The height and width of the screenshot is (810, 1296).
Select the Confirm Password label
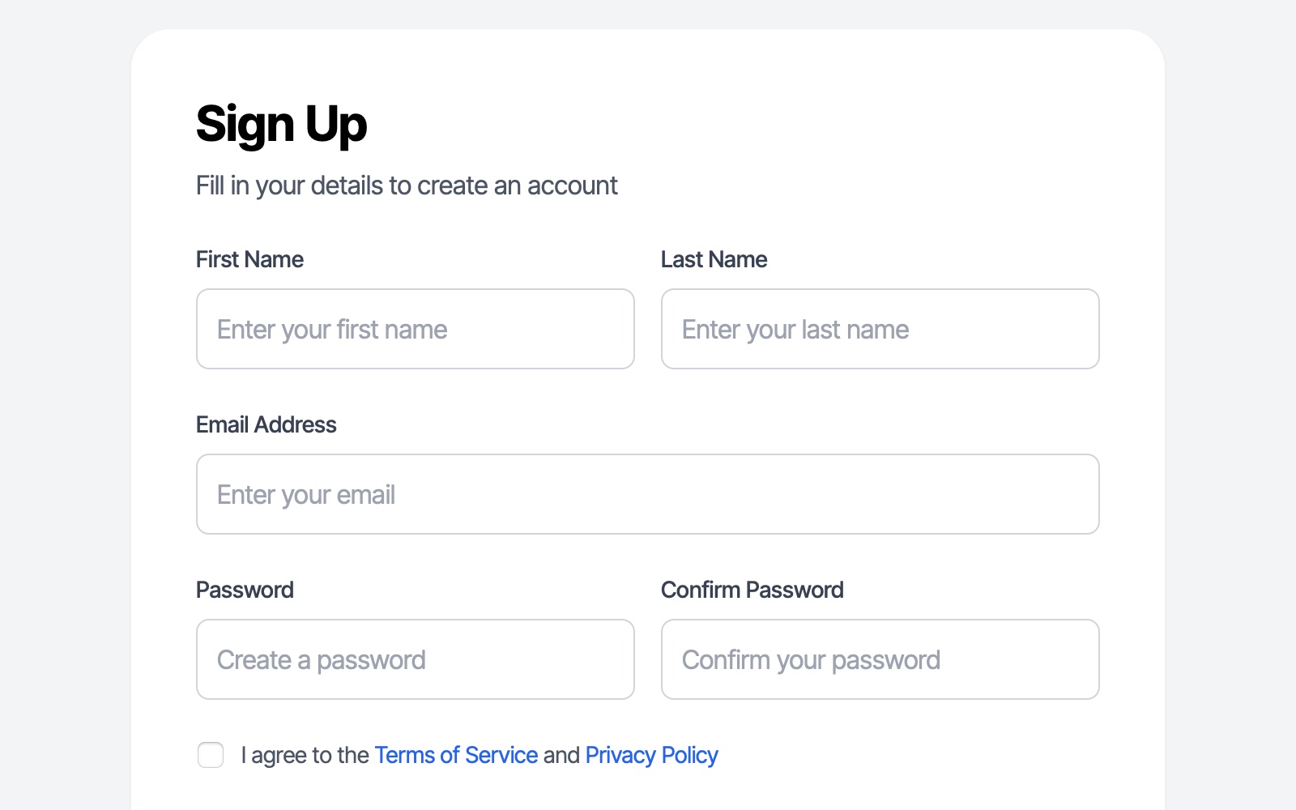pos(752,590)
